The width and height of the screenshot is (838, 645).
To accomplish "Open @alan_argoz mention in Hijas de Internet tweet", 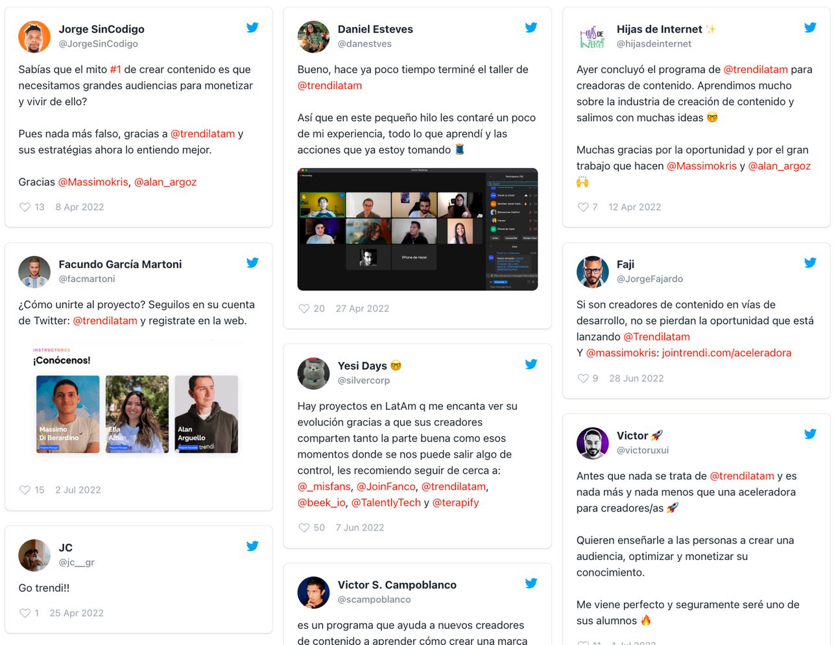I will point(779,166).
